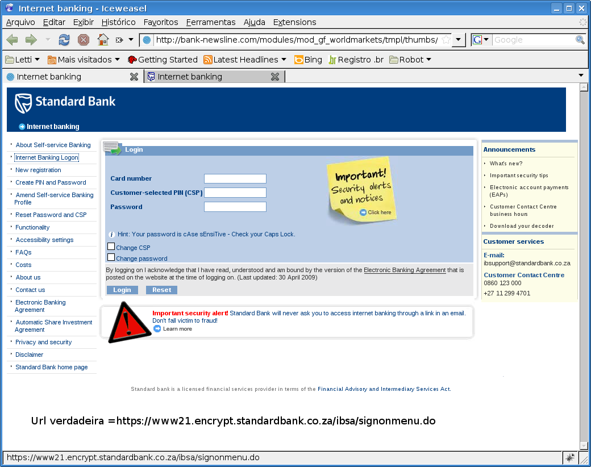Click the Learn more arrow icon
Image resolution: width=591 pixels, height=467 pixels.
[157, 329]
